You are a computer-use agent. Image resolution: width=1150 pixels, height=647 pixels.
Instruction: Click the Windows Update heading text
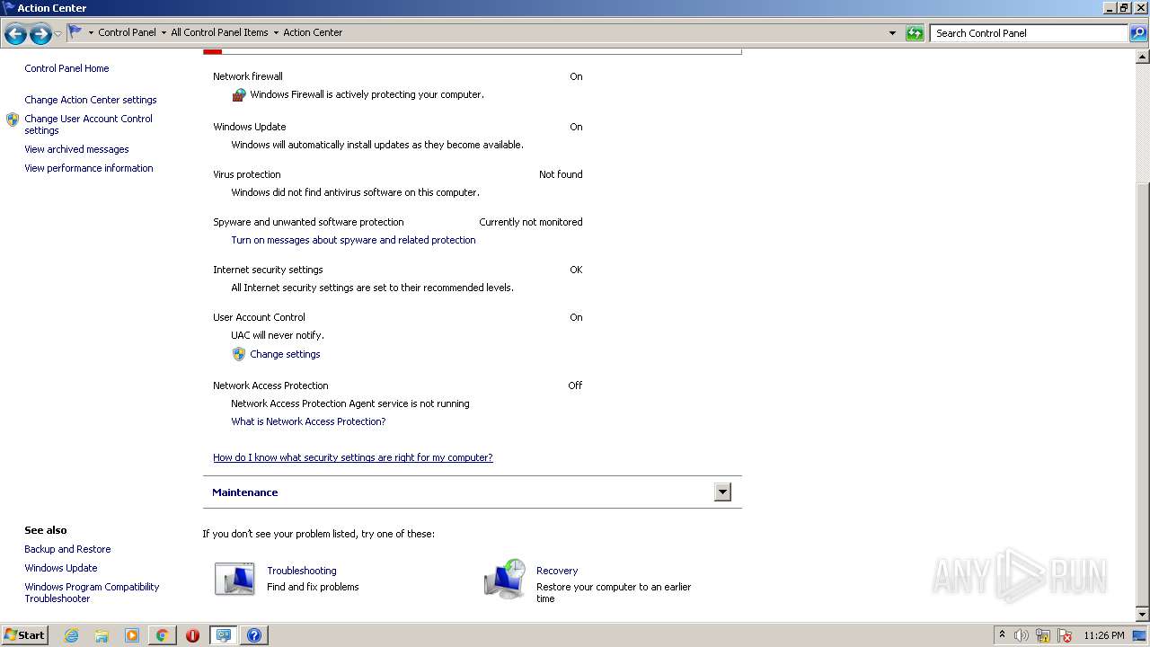[x=250, y=127]
